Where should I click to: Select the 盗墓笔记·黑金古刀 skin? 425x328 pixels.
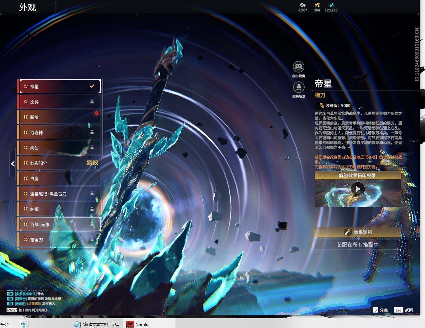tap(59, 194)
